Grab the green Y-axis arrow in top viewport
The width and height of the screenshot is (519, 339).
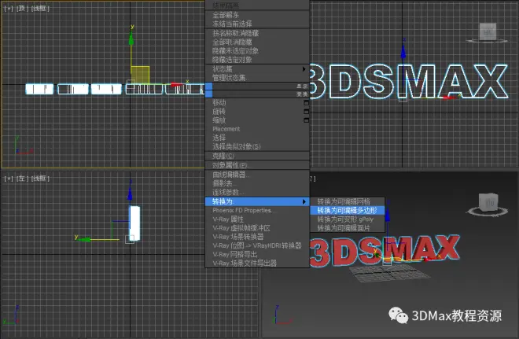[131, 37]
